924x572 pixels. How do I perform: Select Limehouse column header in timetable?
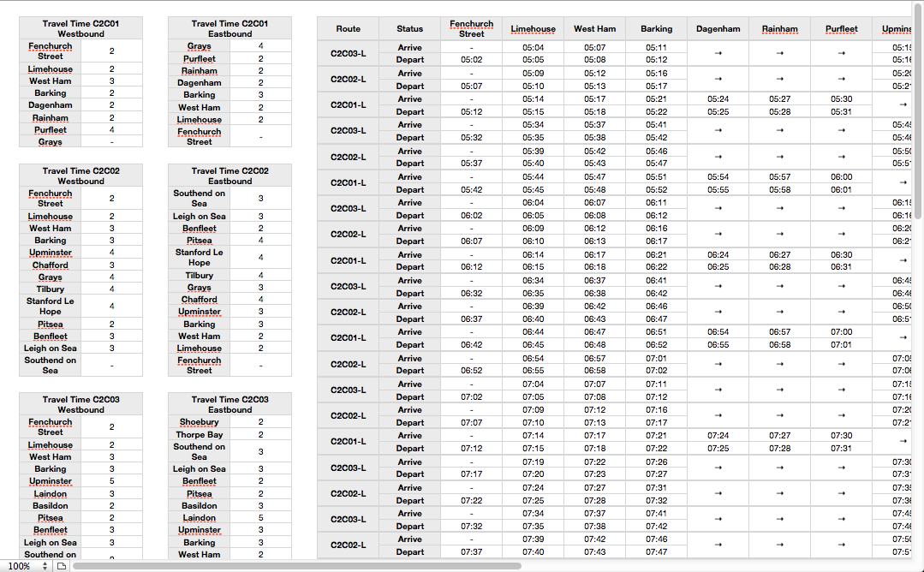(533, 29)
